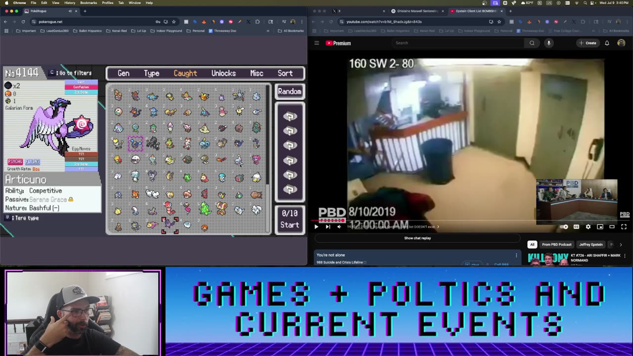
Task: Open Chrome three-dot menu in PokeRogue window
Action: point(301,22)
